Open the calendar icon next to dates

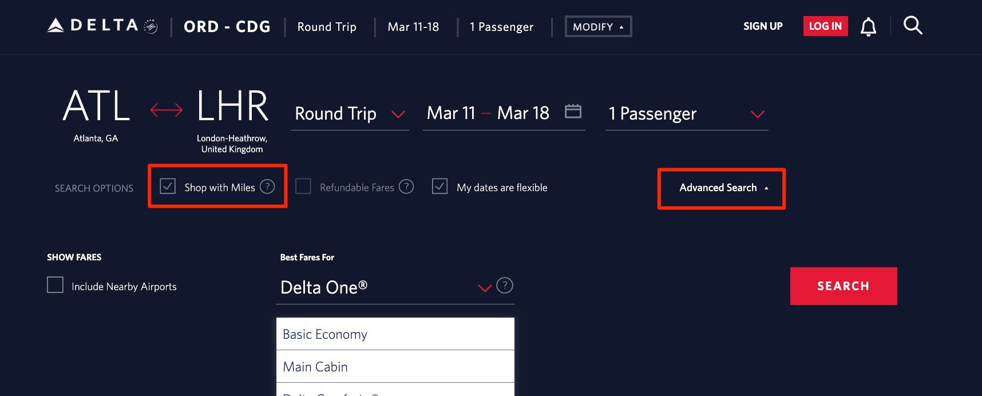(x=574, y=112)
